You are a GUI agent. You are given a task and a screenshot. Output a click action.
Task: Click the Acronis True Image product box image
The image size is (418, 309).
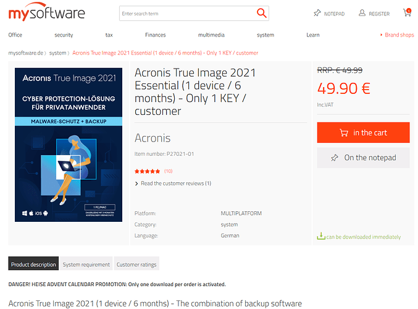69,145
